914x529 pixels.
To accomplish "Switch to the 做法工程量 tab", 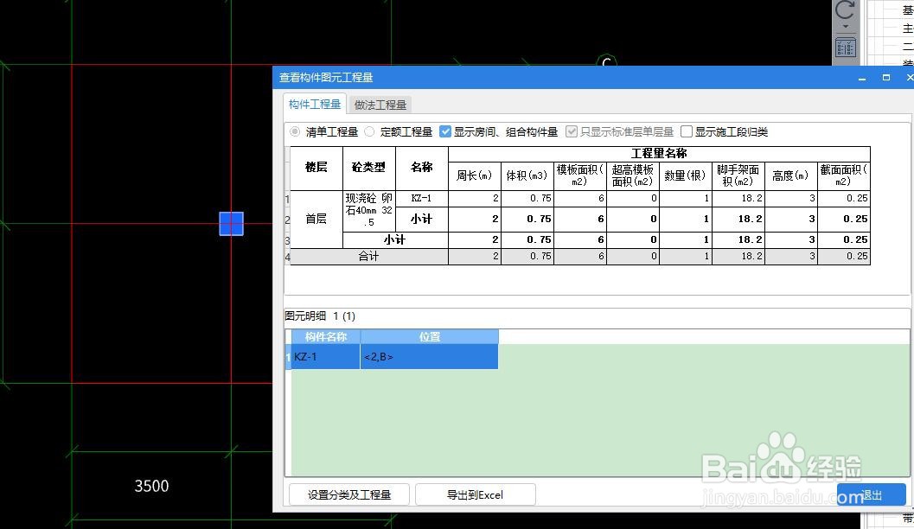I will point(380,104).
